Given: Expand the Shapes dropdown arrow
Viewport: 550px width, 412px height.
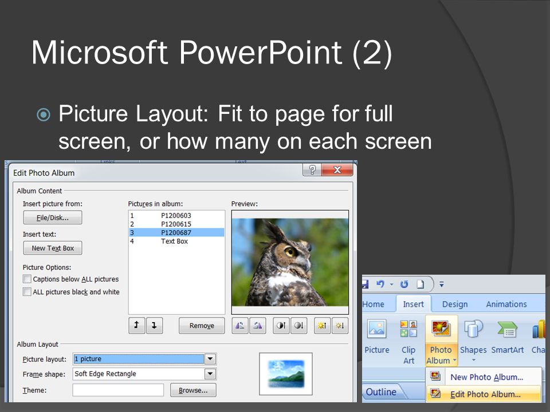Looking at the screenshot, I should (x=474, y=360).
